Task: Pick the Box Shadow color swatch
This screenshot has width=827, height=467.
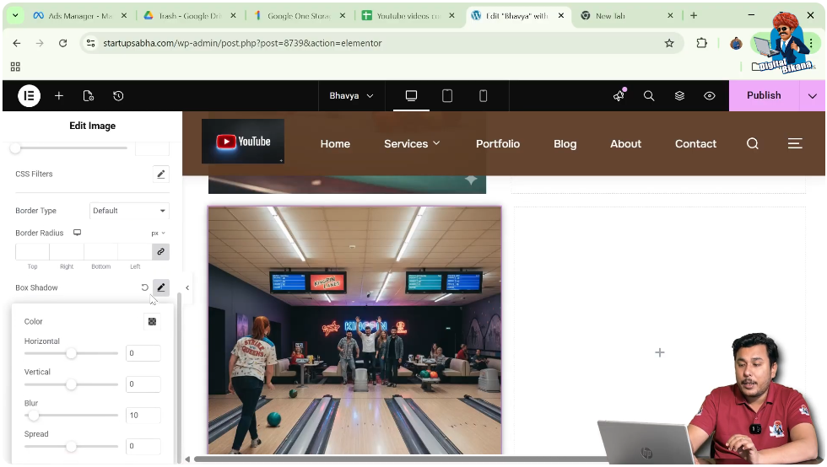Action: tap(152, 321)
